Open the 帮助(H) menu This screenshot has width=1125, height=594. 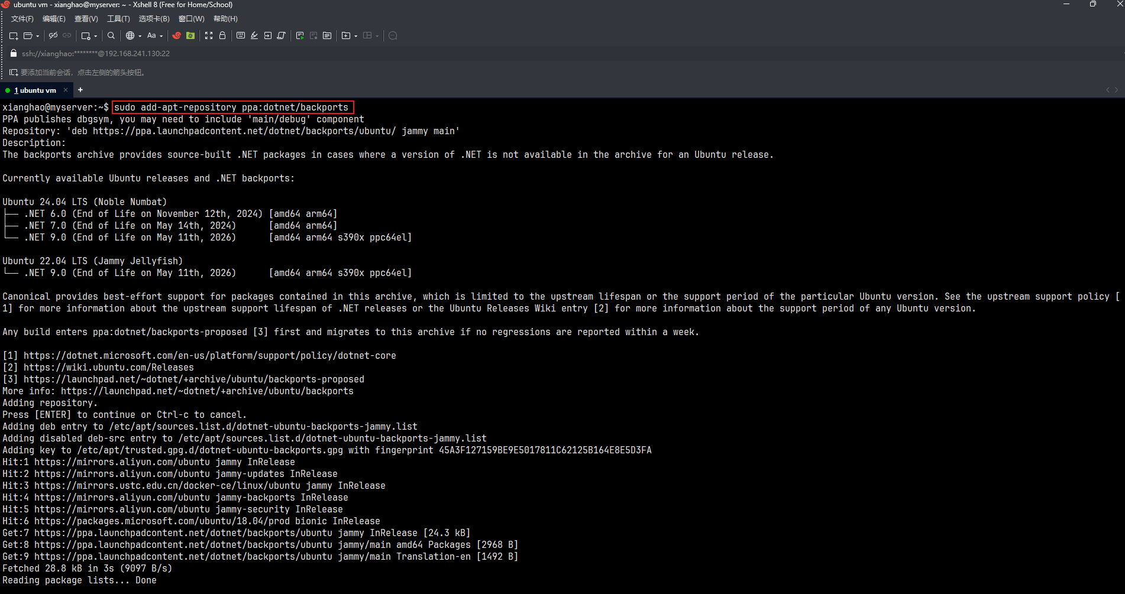[x=225, y=19]
